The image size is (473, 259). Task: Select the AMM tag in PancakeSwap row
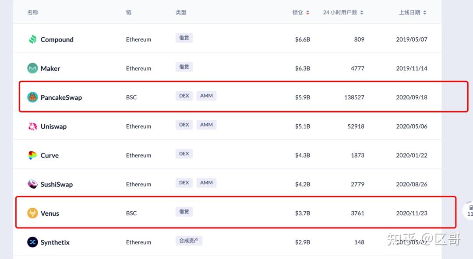pos(206,96)
